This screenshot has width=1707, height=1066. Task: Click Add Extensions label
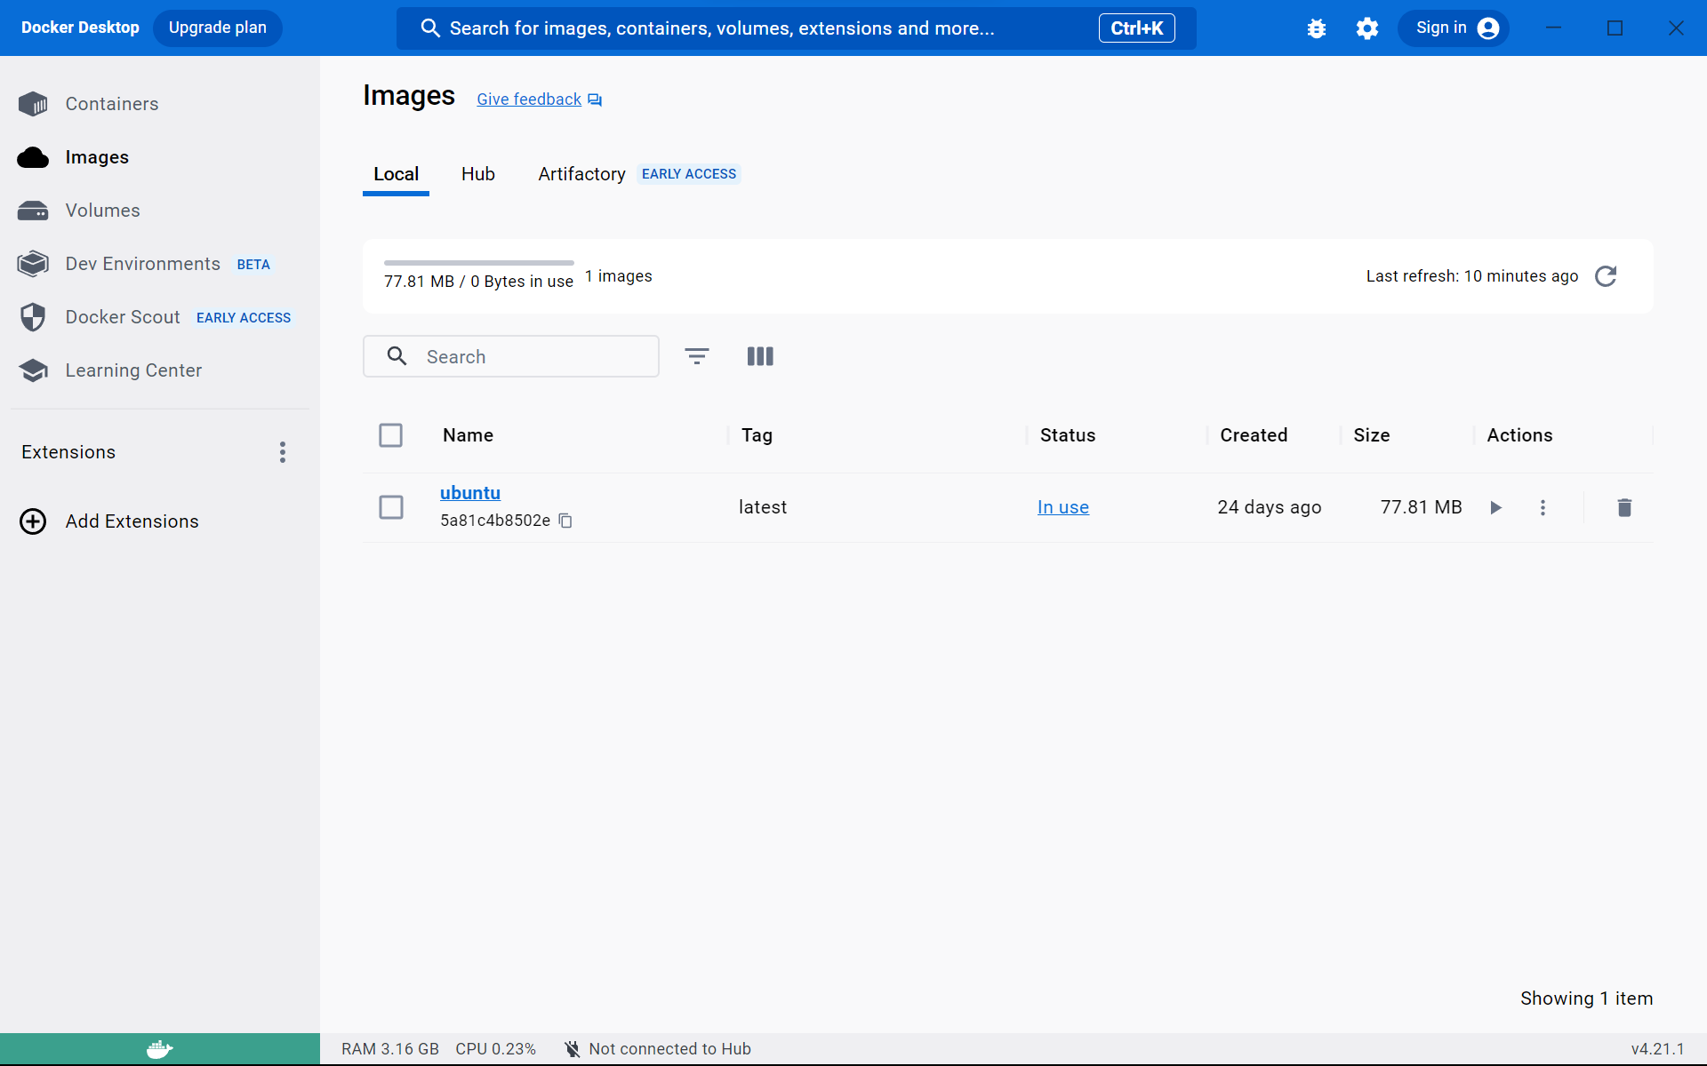pyautogui.click(x=132, y=521)
